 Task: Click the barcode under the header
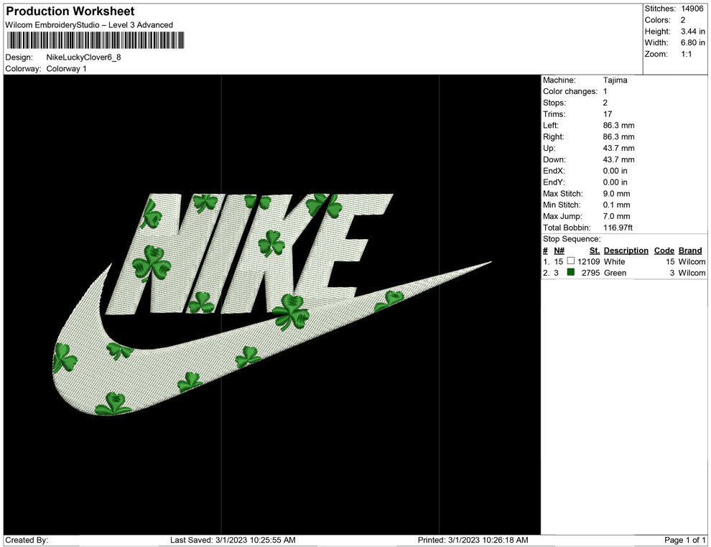[96, 40]
